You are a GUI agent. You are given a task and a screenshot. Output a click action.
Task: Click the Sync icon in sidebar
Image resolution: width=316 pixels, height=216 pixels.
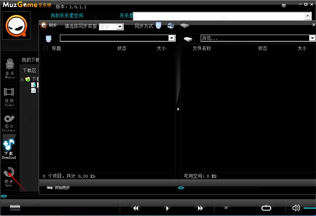coord(9,176)
